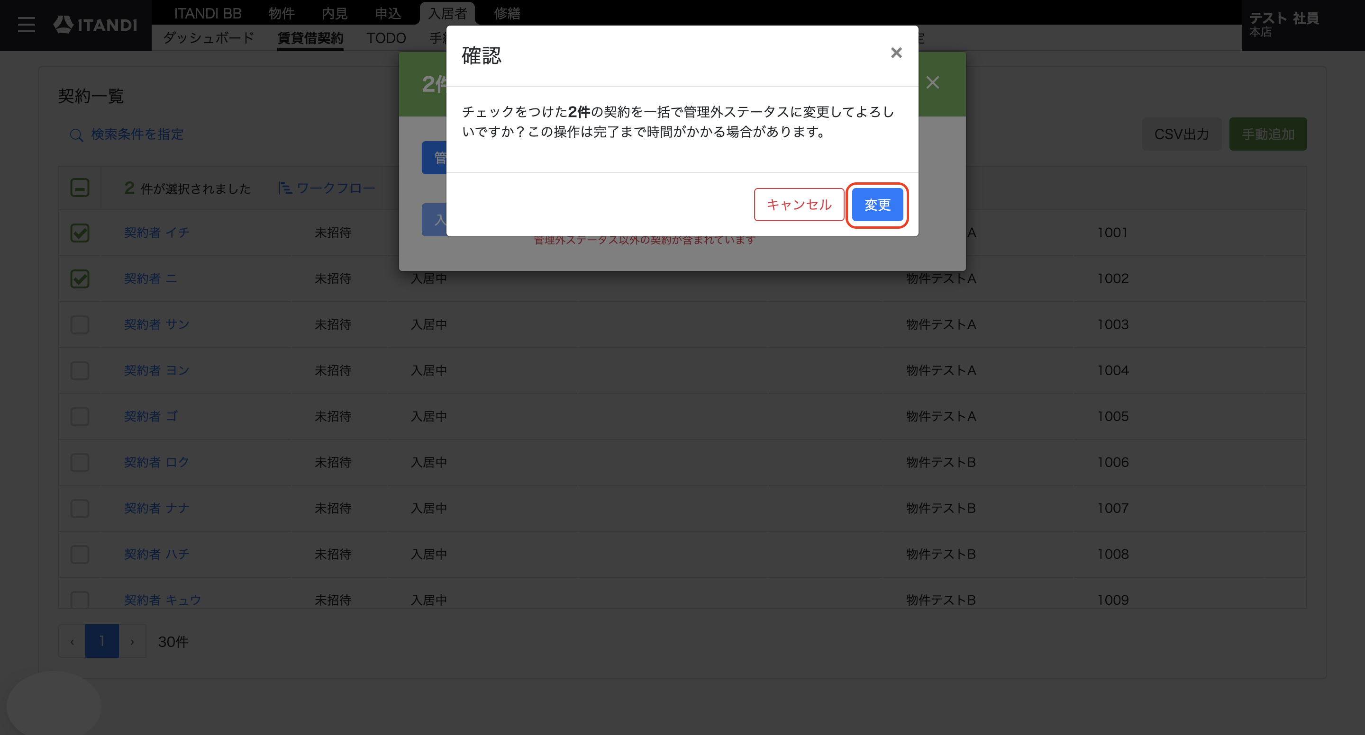Click room number 1006
This screenshot has width=1365, height=735.
click(1113, 462)
